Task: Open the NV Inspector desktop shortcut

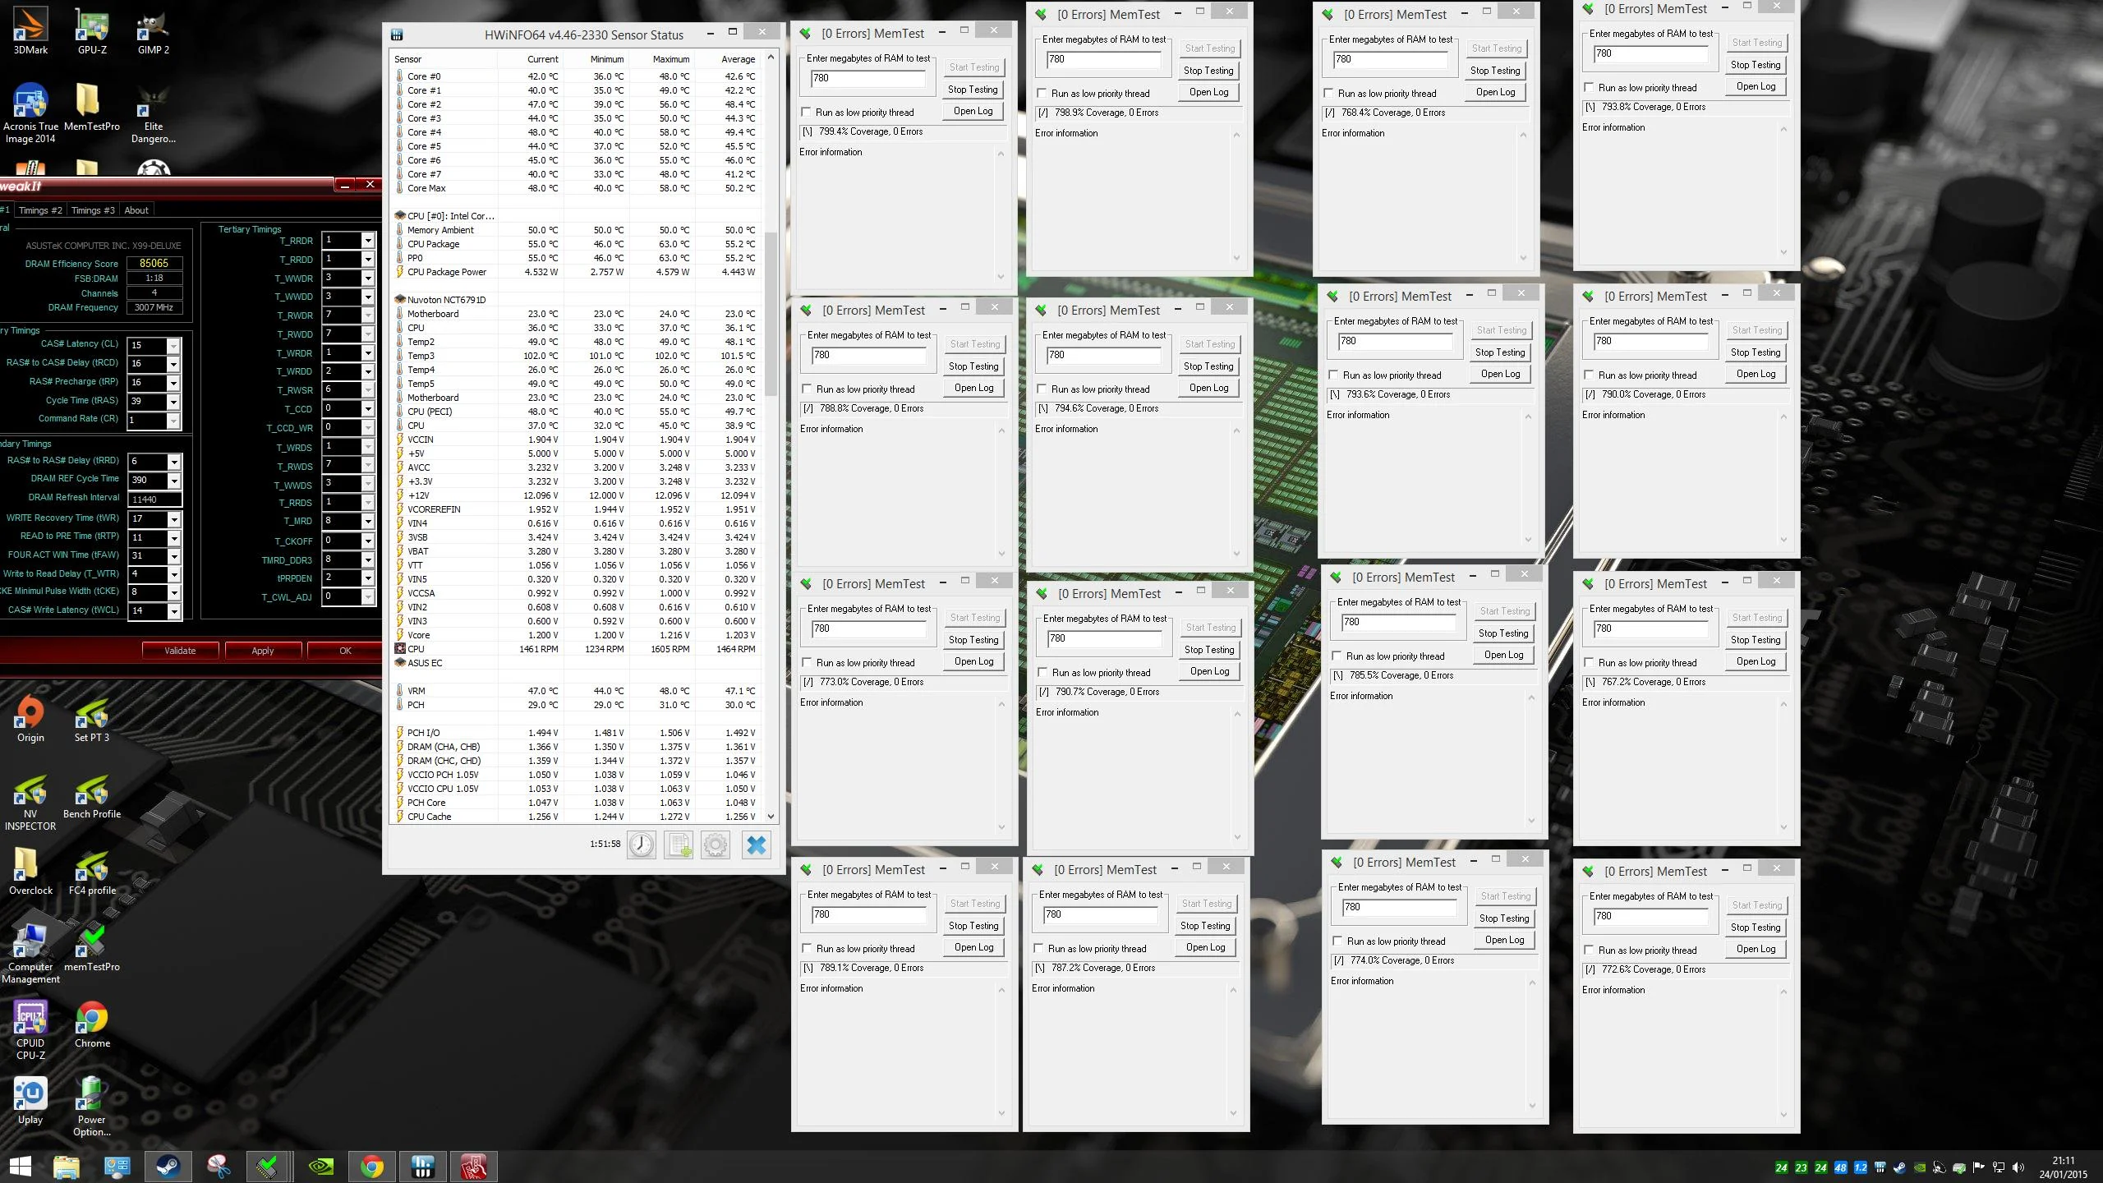Action: click(30, 803)
